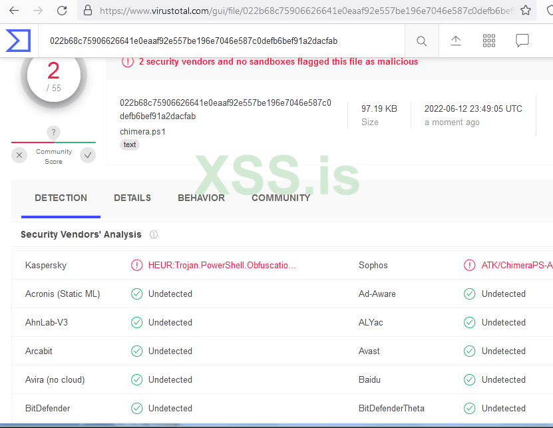Open the COMMUNITY tab
This screenshot has width=553, height=428.
tap(281, 198)
